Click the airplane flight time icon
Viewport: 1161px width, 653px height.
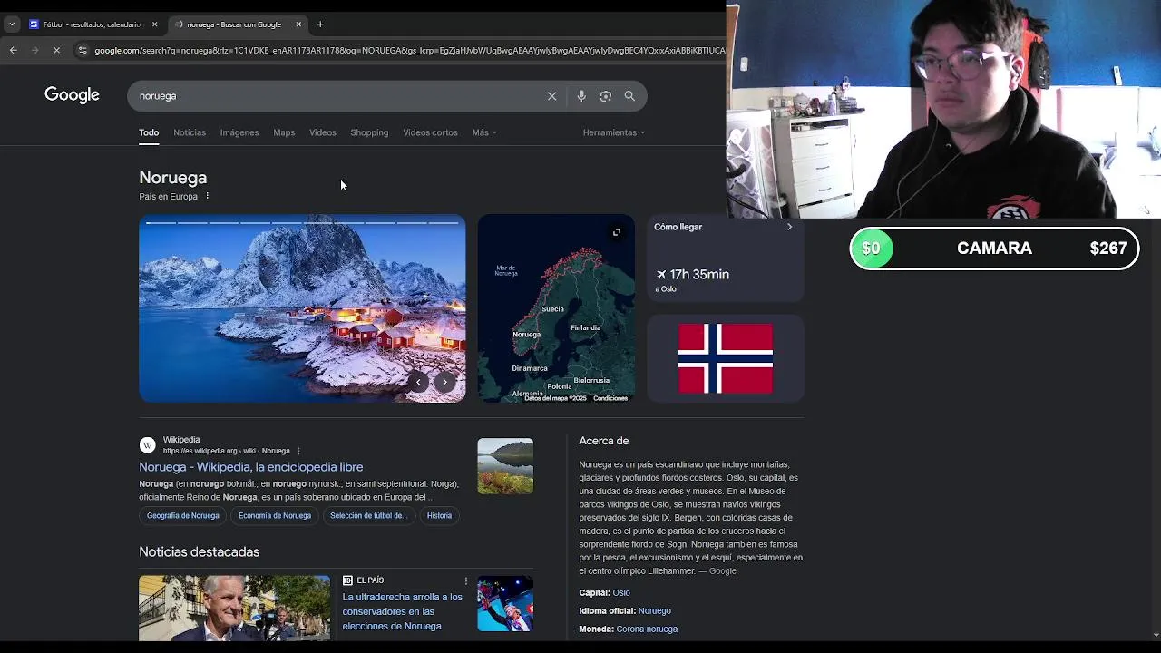661,274
